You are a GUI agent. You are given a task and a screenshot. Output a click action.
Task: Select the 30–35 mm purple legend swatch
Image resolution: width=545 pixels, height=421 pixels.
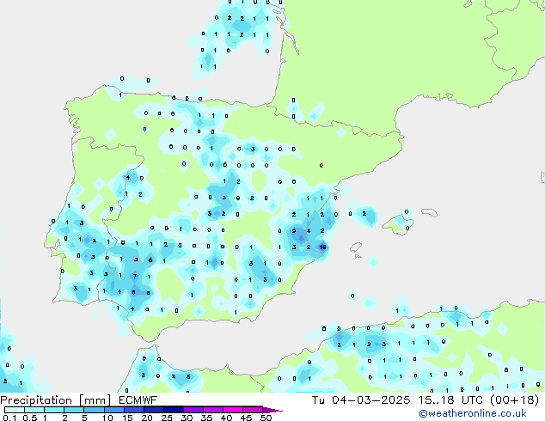[193, 410]
